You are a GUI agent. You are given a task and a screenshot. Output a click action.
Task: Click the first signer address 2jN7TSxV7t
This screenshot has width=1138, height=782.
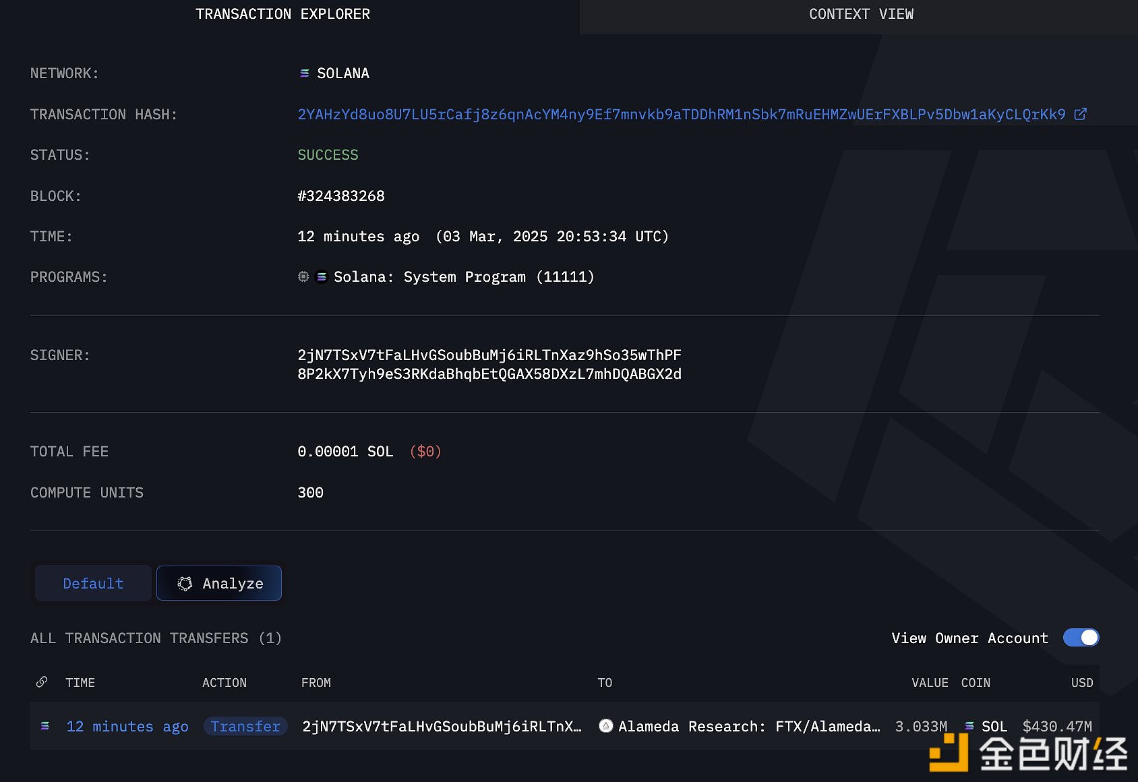(x=489, y=355)
